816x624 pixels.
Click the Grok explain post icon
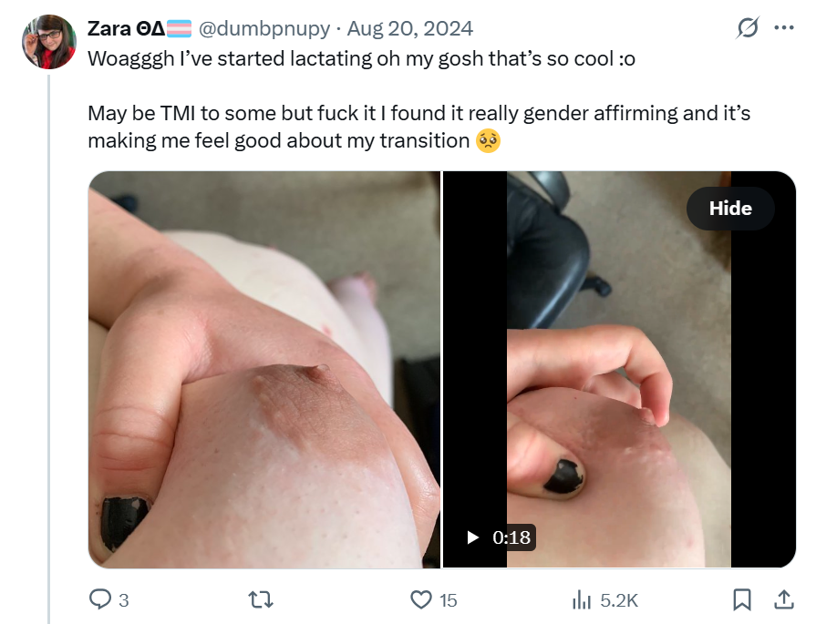(x=748, y=29)
